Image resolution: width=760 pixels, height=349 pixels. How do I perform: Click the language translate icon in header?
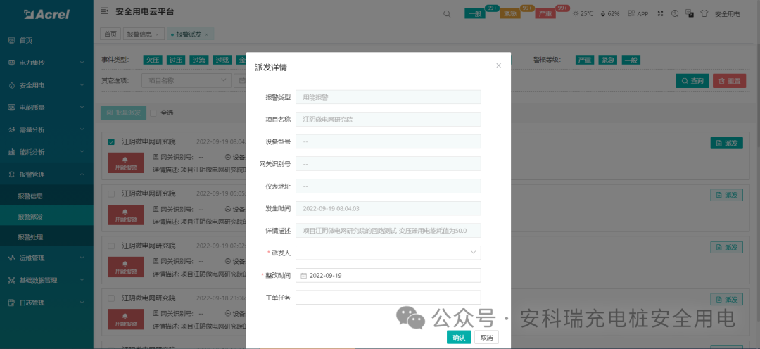689,13
